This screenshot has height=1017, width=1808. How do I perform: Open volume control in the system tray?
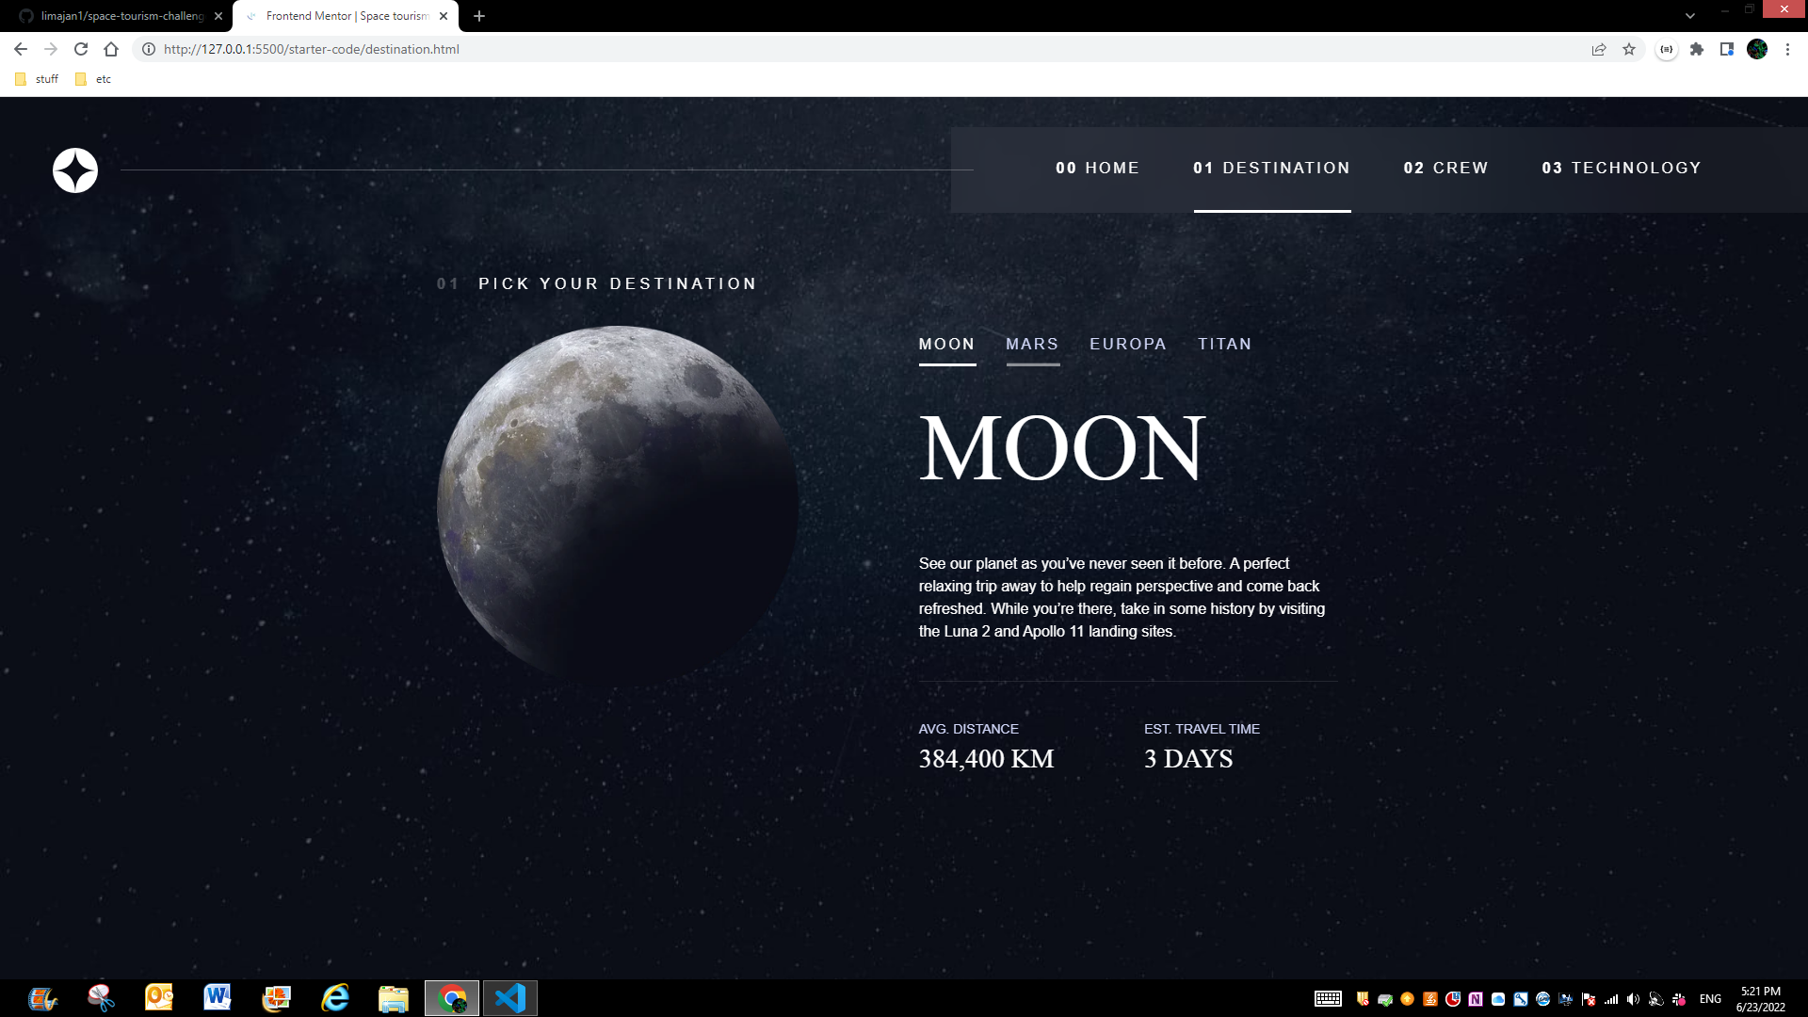pos(1634,998)
